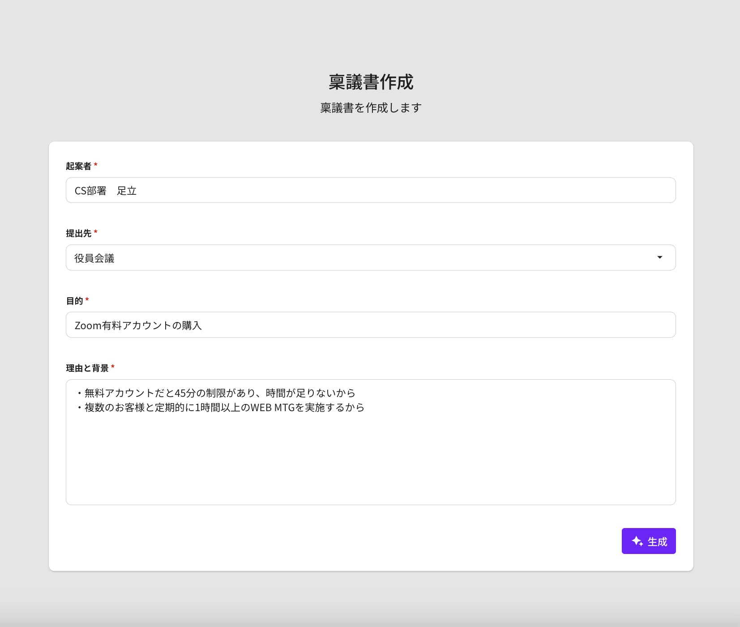This screenshot has height=627, width=740.
Task: Place the cursor in the 無料アカウント bullet line
Action: tap(219, 393)
